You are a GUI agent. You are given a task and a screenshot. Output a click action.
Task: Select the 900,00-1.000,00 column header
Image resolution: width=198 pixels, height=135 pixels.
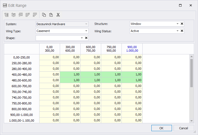(132, 49)
